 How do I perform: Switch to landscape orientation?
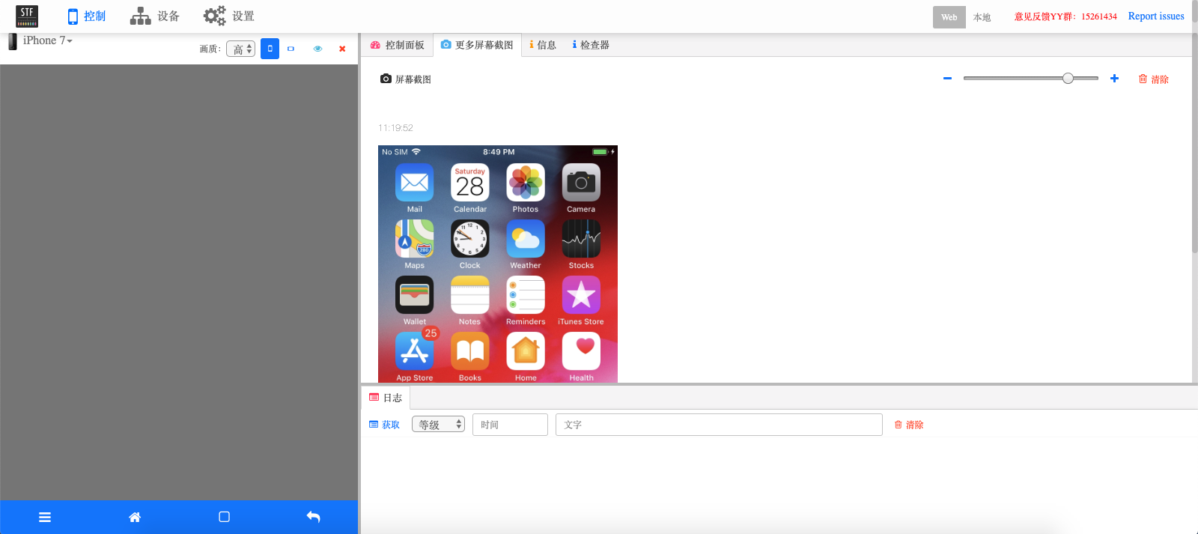[291, 49]
